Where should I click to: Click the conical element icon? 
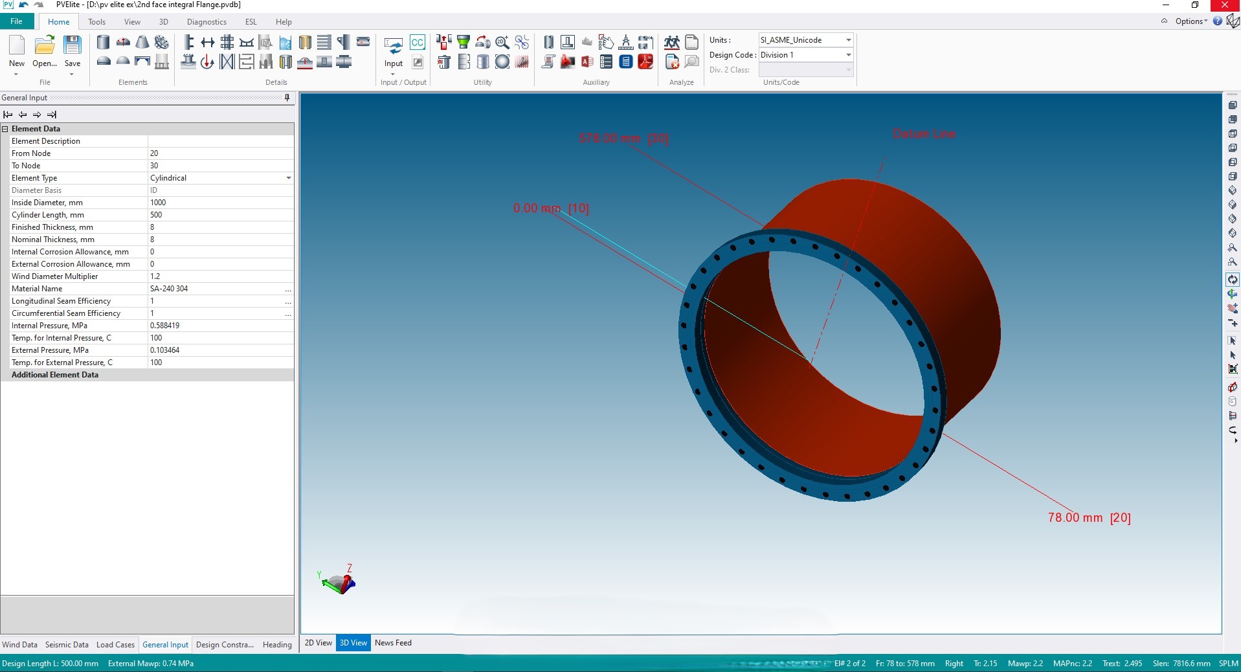(x=142, y=43)
